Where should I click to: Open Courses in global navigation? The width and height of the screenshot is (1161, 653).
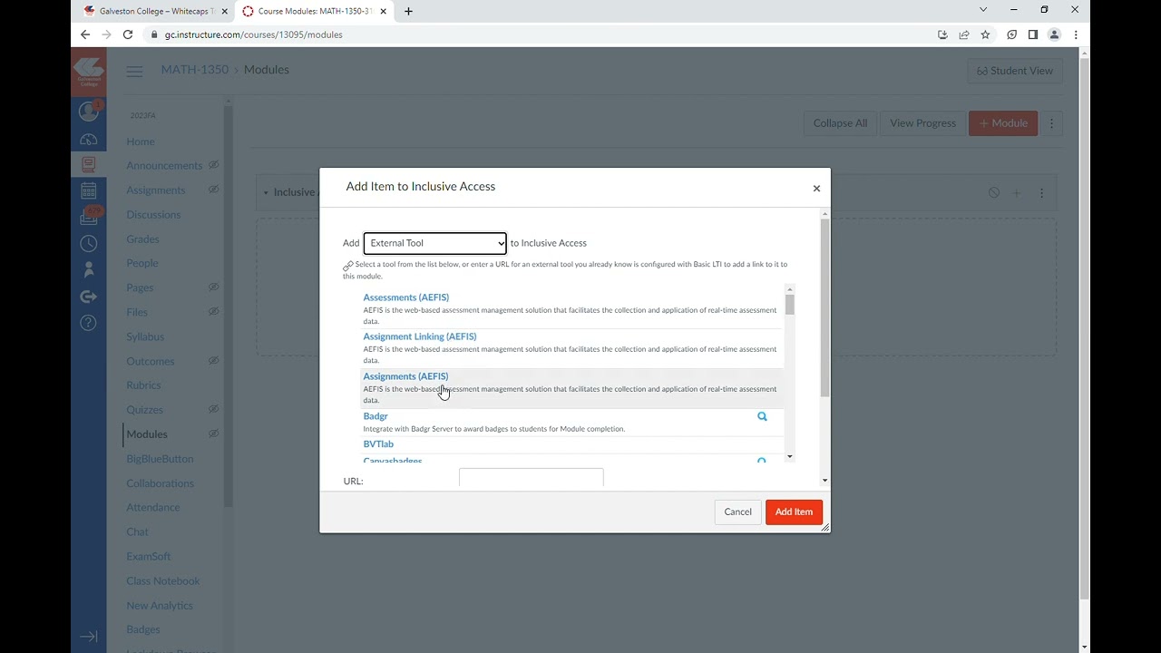click(x=89, y=165)
